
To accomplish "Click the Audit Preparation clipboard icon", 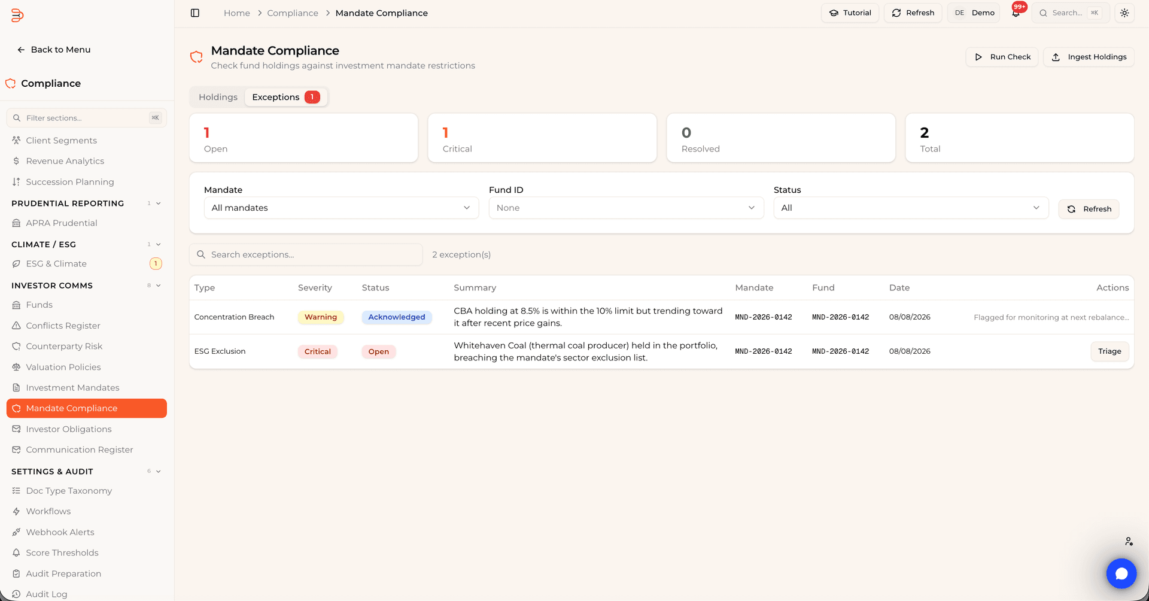I will 16,574.
